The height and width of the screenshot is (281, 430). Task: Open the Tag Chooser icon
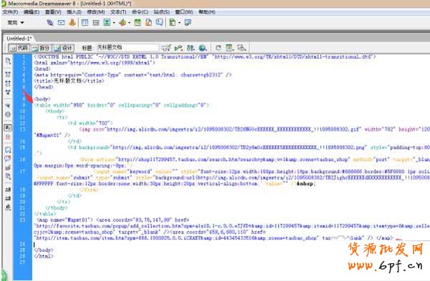point(188,23)
